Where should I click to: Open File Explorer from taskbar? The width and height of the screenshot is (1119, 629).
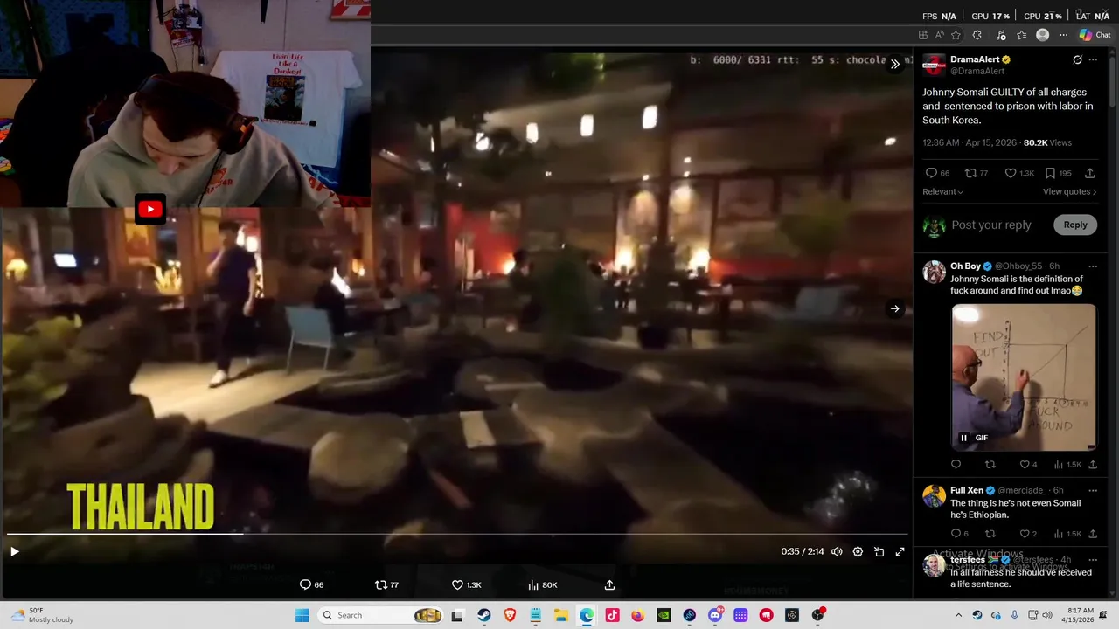coord(560,615)
